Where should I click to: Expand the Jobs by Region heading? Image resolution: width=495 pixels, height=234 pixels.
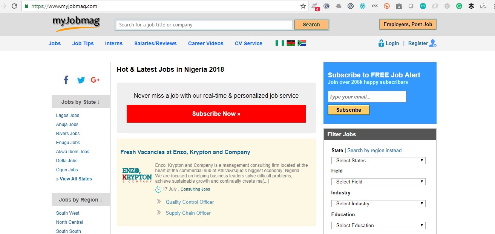coord(81,200)
